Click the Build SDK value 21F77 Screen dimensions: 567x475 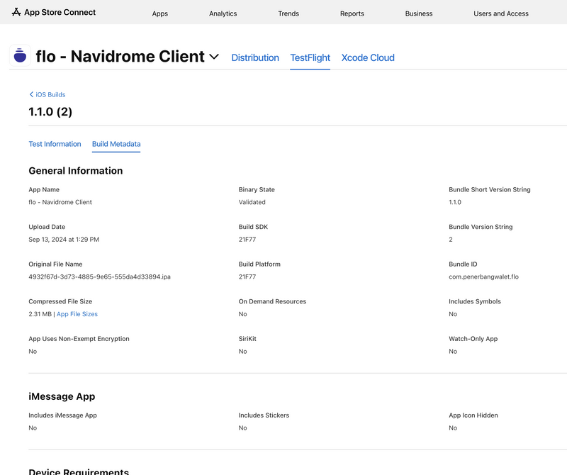(247, 240)
